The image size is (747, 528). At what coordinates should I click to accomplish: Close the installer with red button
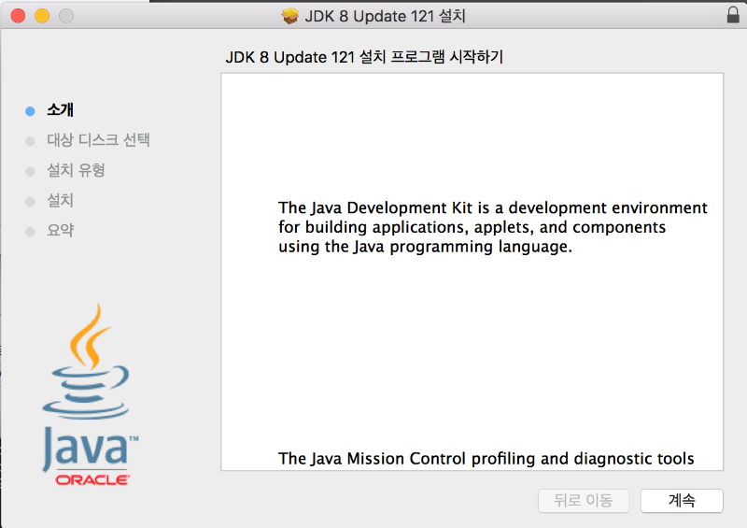pyautogui.click(x=18, y=16)
